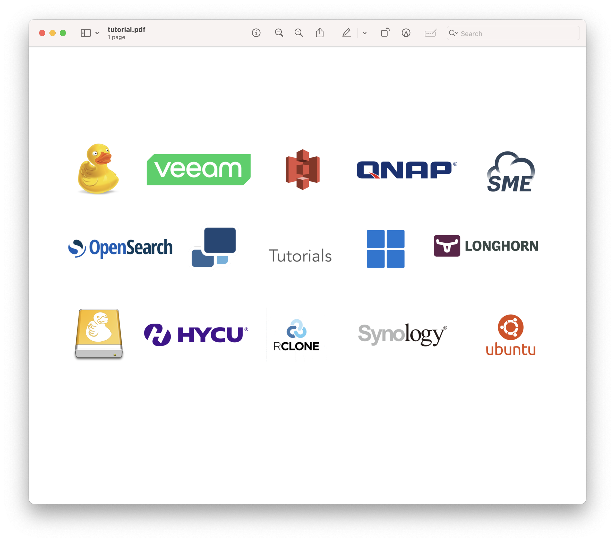Rotate the page with the rotate icon

coord(385,32)
